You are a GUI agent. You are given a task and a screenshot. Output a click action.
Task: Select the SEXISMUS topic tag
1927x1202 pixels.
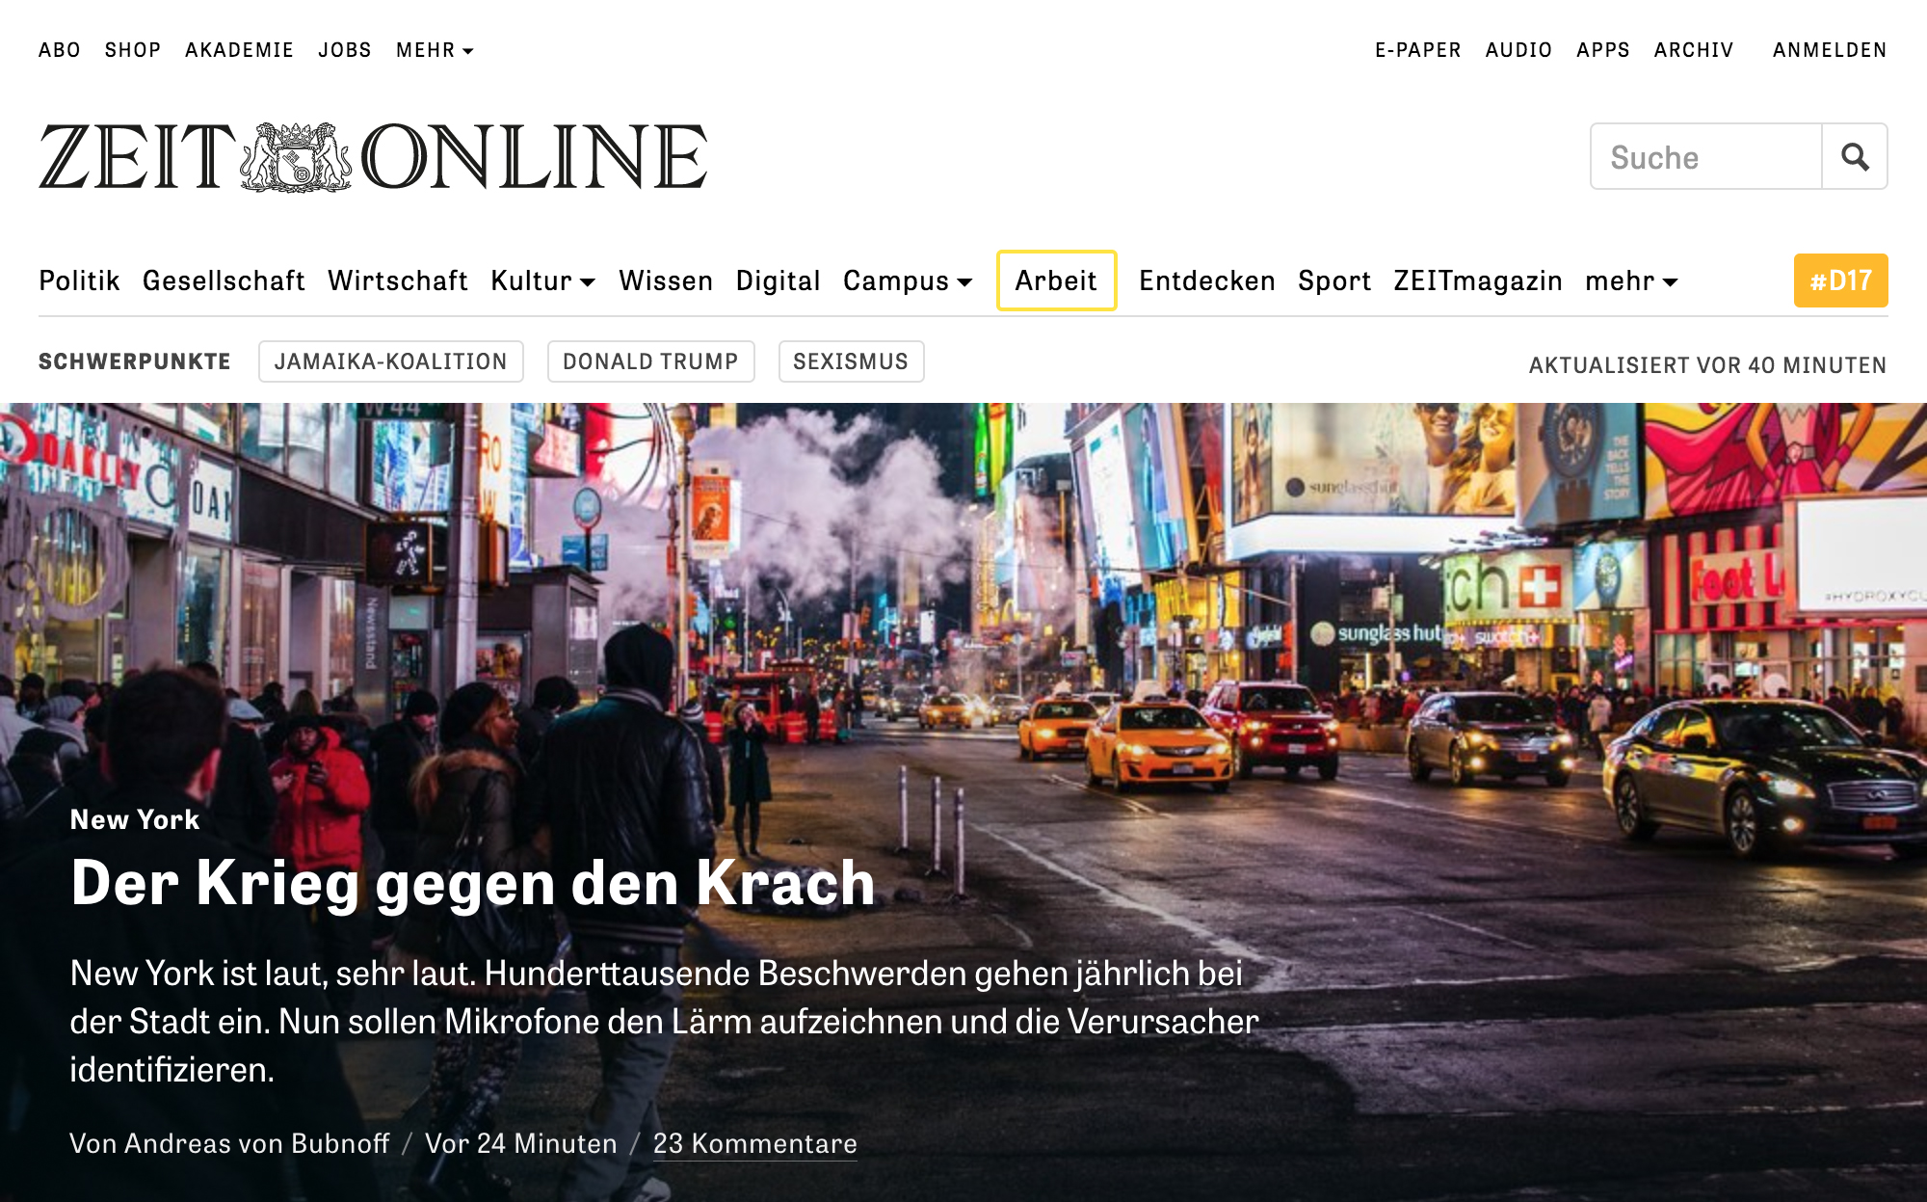(851, 361)
